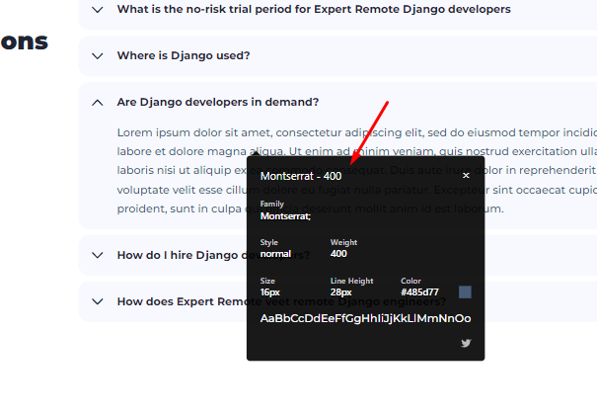Image resolution: width=597 pixels, height=415 pixels.
Task: Close the Montserrat font info popup
Action: [x=466, y=175]
